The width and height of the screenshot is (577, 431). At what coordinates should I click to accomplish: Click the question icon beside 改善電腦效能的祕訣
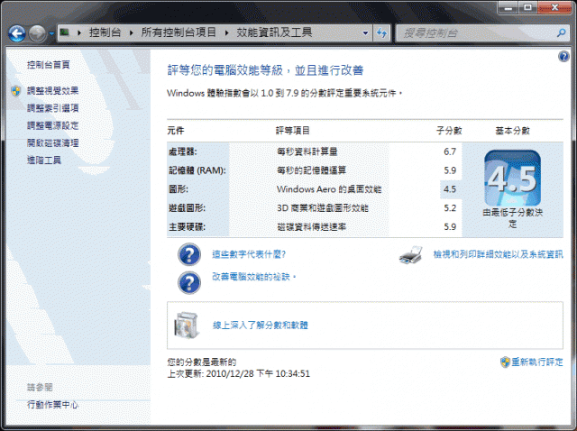[x=189, y=282]
